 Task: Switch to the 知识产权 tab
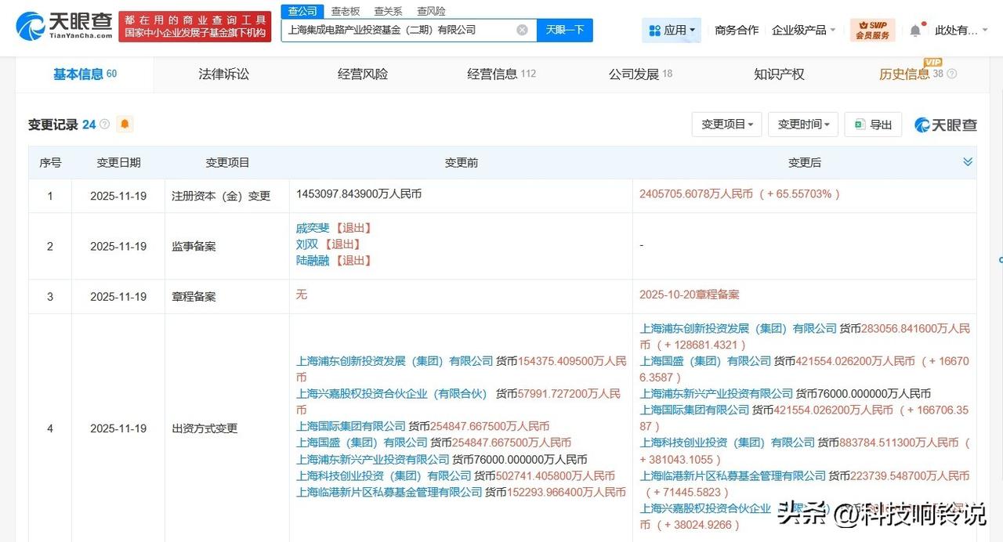pyautogui.click(x=779, y=74)
